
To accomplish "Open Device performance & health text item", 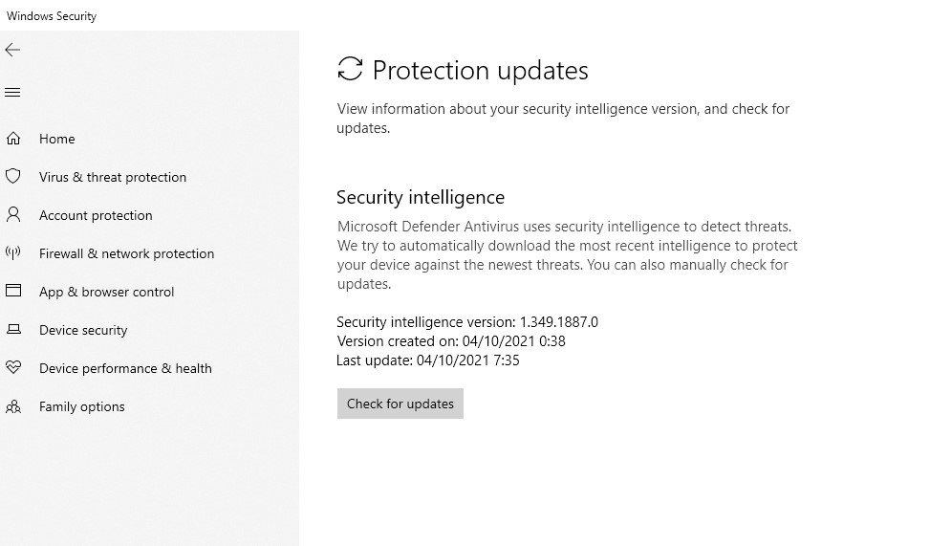I will pyautogui.click(x=125, y=368).
